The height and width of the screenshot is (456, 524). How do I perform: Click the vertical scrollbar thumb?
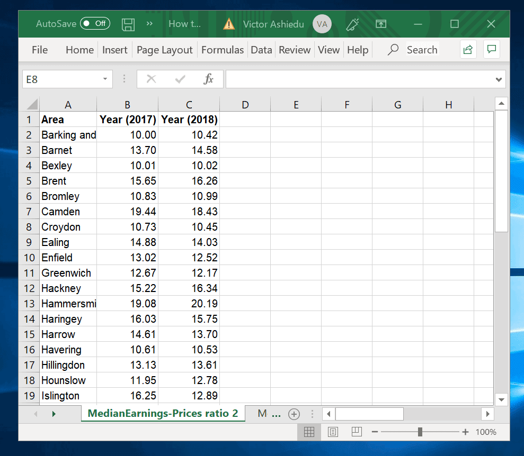501,171
